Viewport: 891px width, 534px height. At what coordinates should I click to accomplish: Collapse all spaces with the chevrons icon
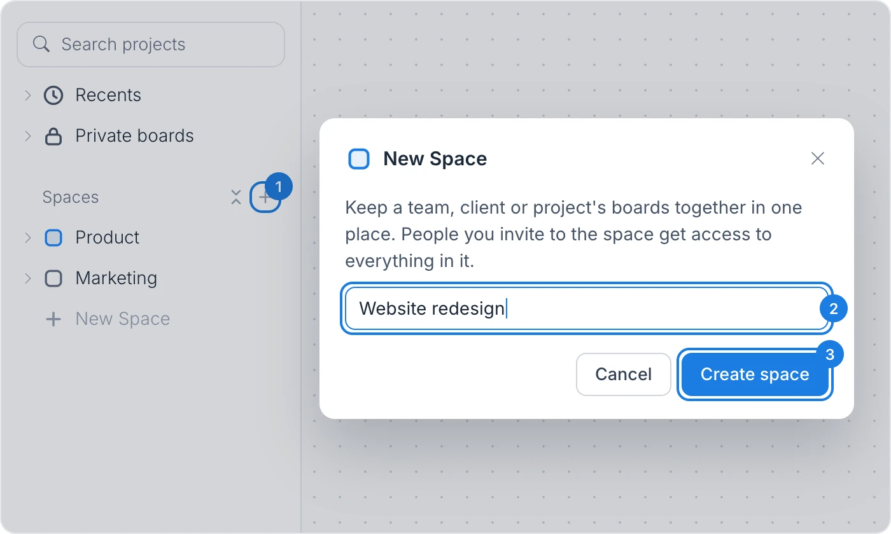point(236,197)
